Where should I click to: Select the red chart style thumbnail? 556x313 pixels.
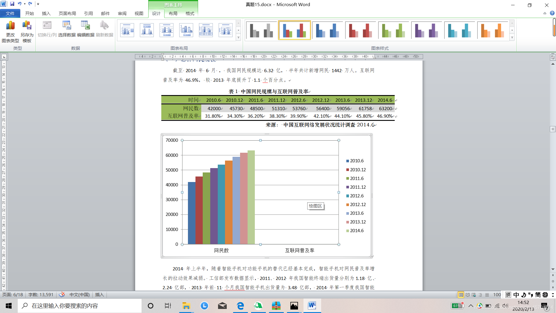[x=360, y=30]
